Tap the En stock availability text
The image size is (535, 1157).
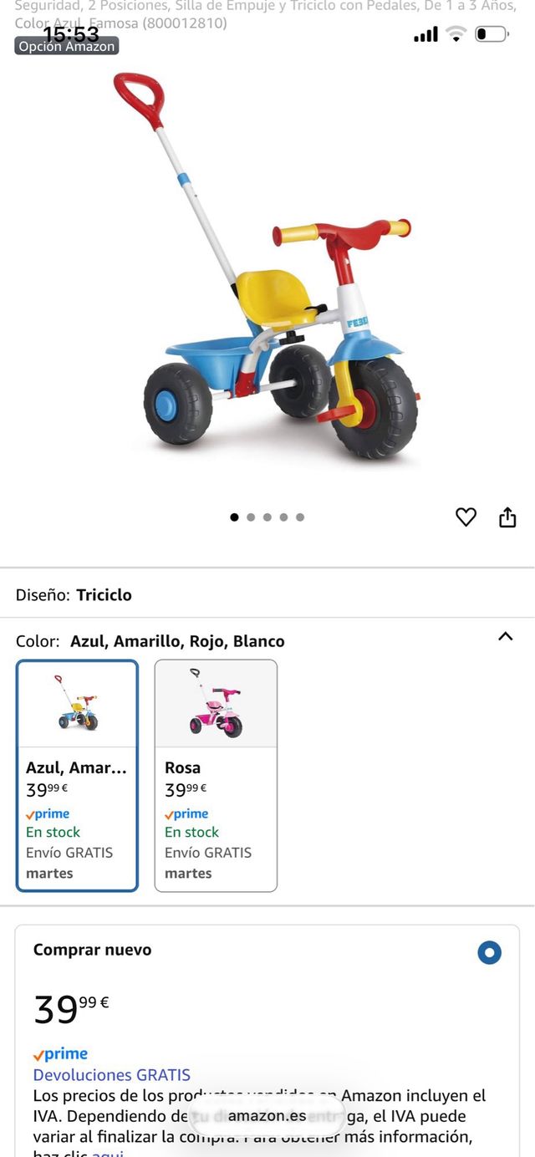click(x=52, y=833)
